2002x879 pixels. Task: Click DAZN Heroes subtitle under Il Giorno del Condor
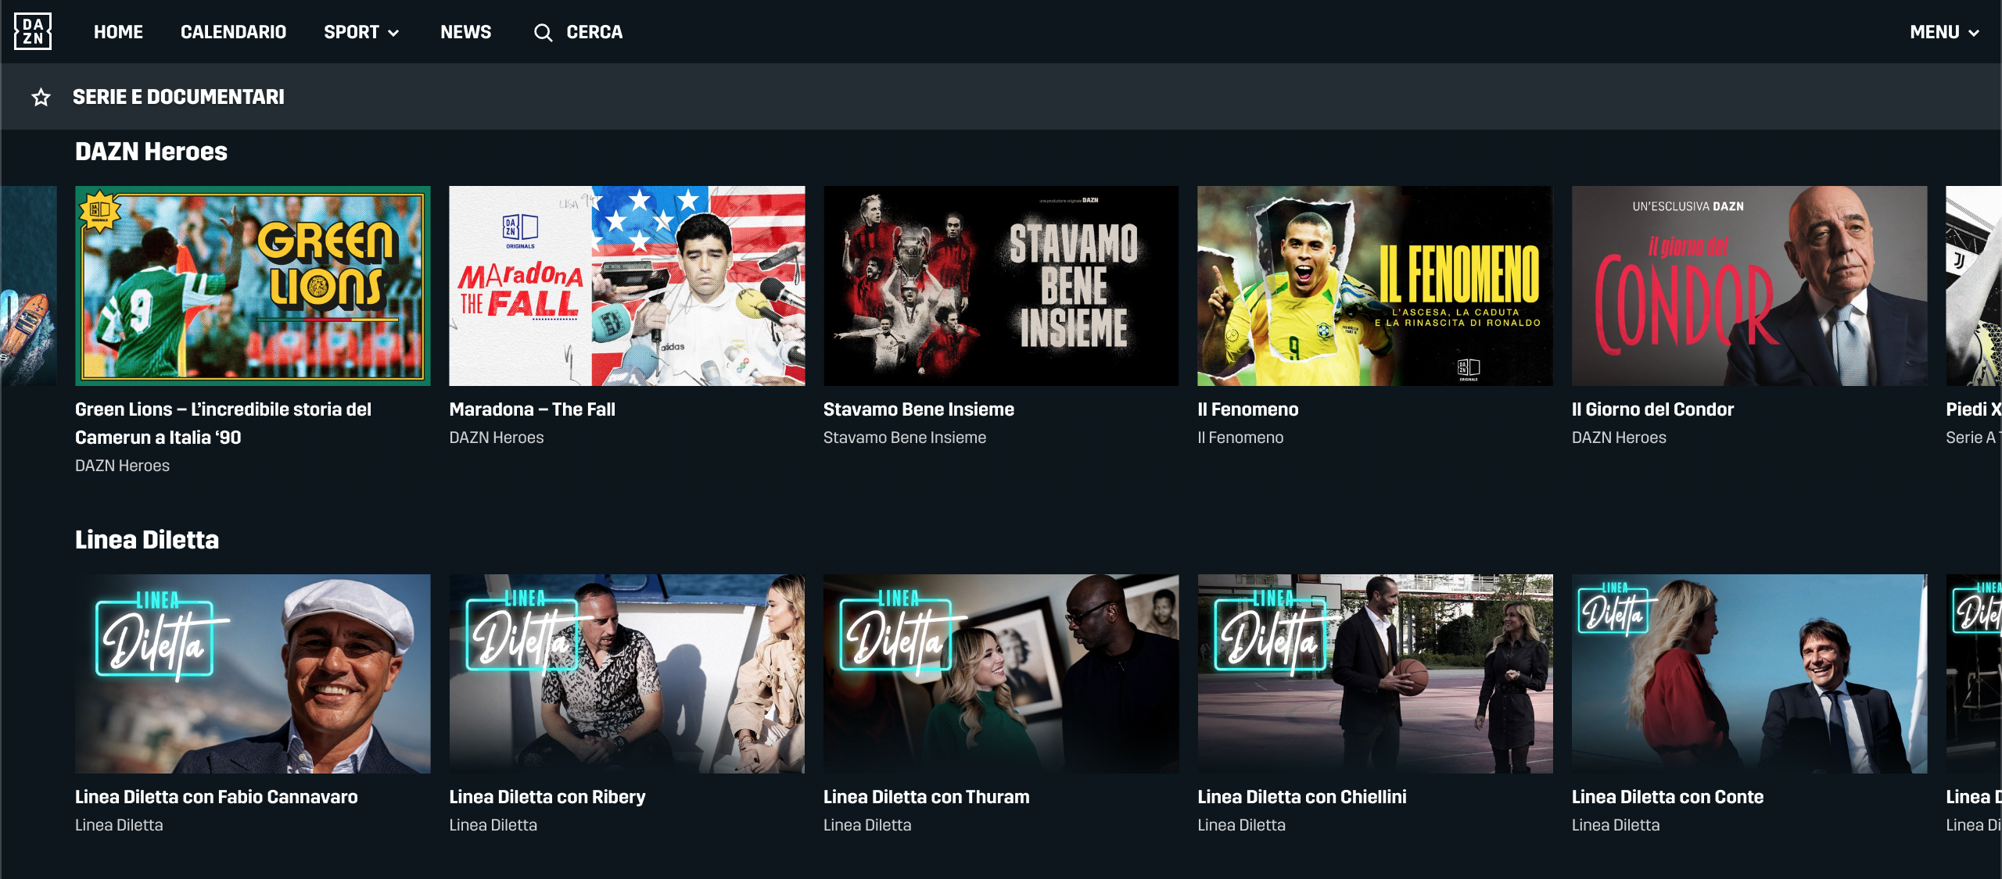point(1619,438)
